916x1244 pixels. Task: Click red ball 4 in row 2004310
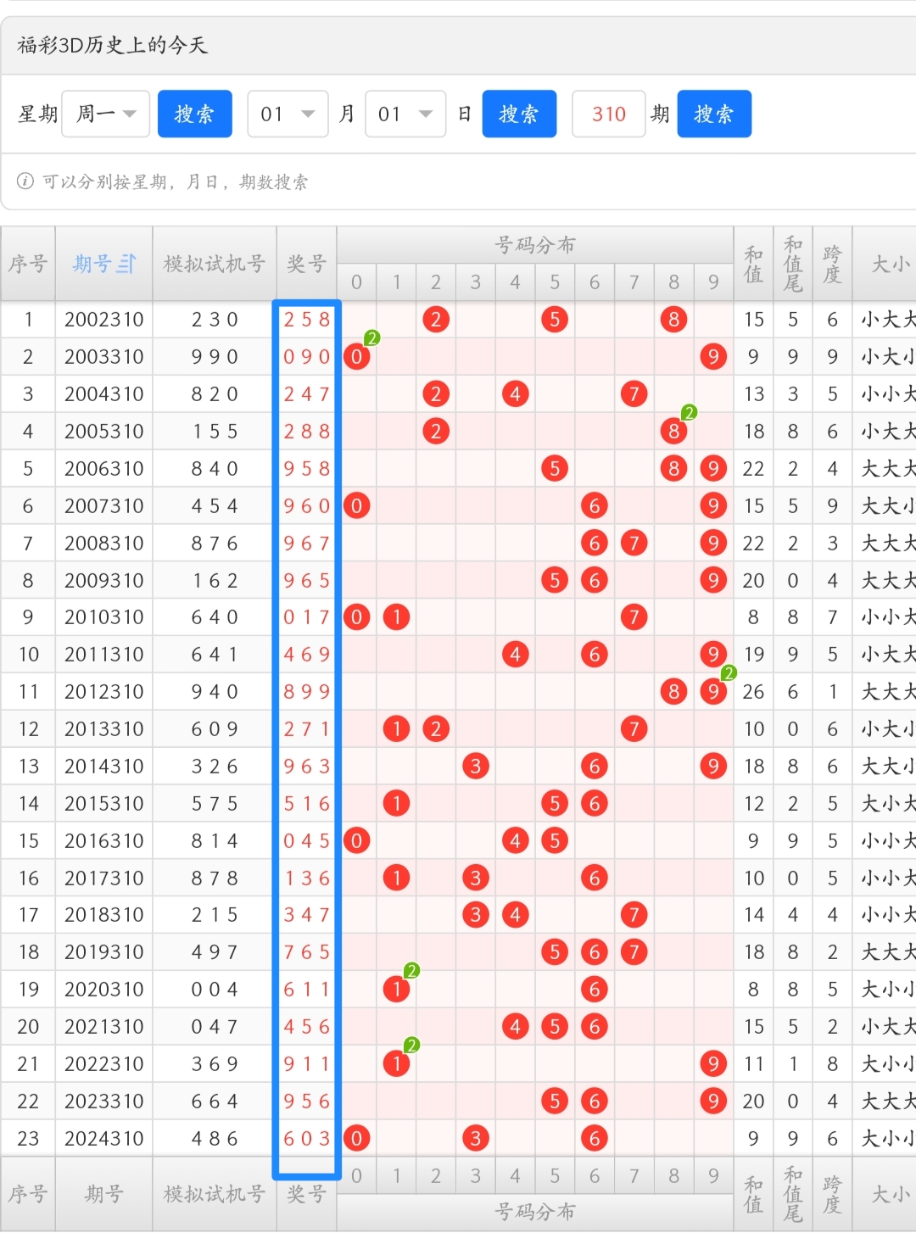click(x=515, y=394)
